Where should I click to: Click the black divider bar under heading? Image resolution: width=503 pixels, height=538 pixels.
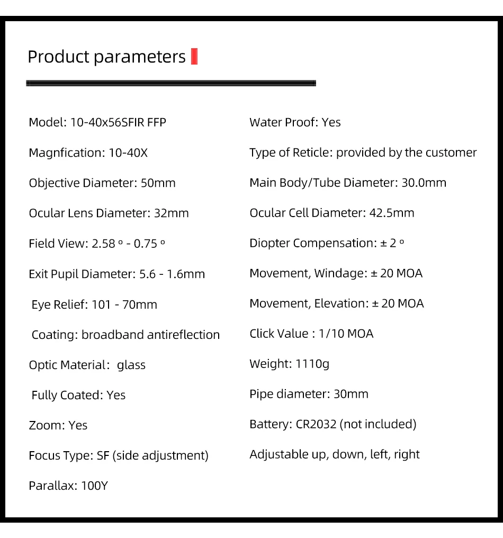click(171, 83)
